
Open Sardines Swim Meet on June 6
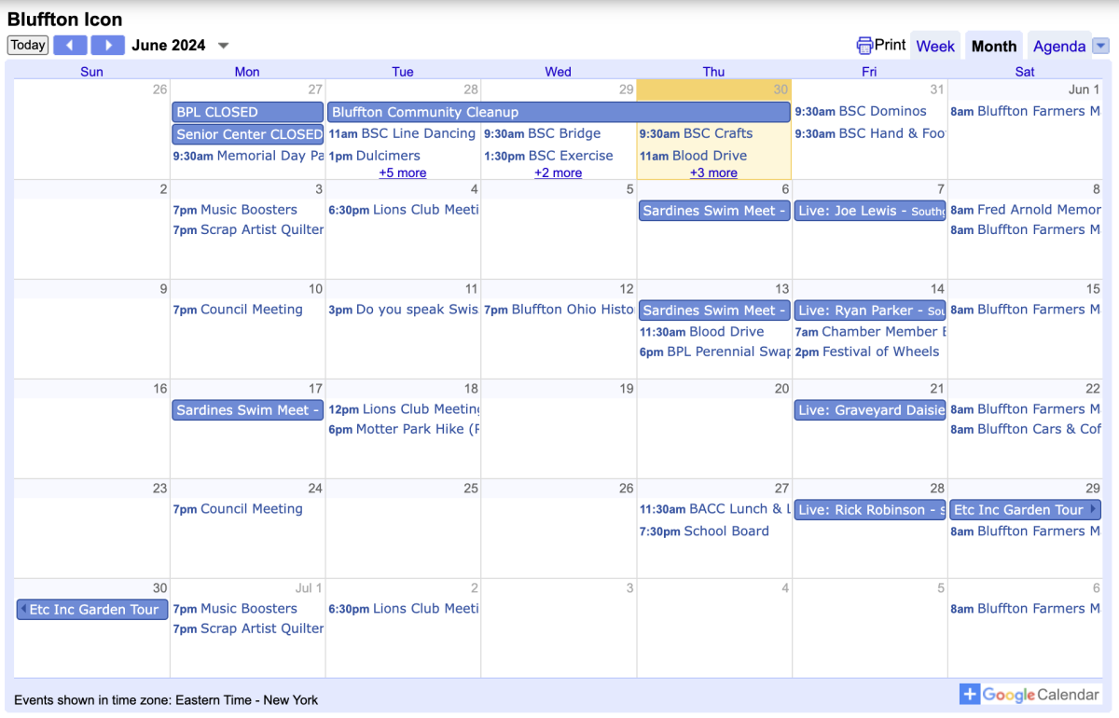(714, 211)
